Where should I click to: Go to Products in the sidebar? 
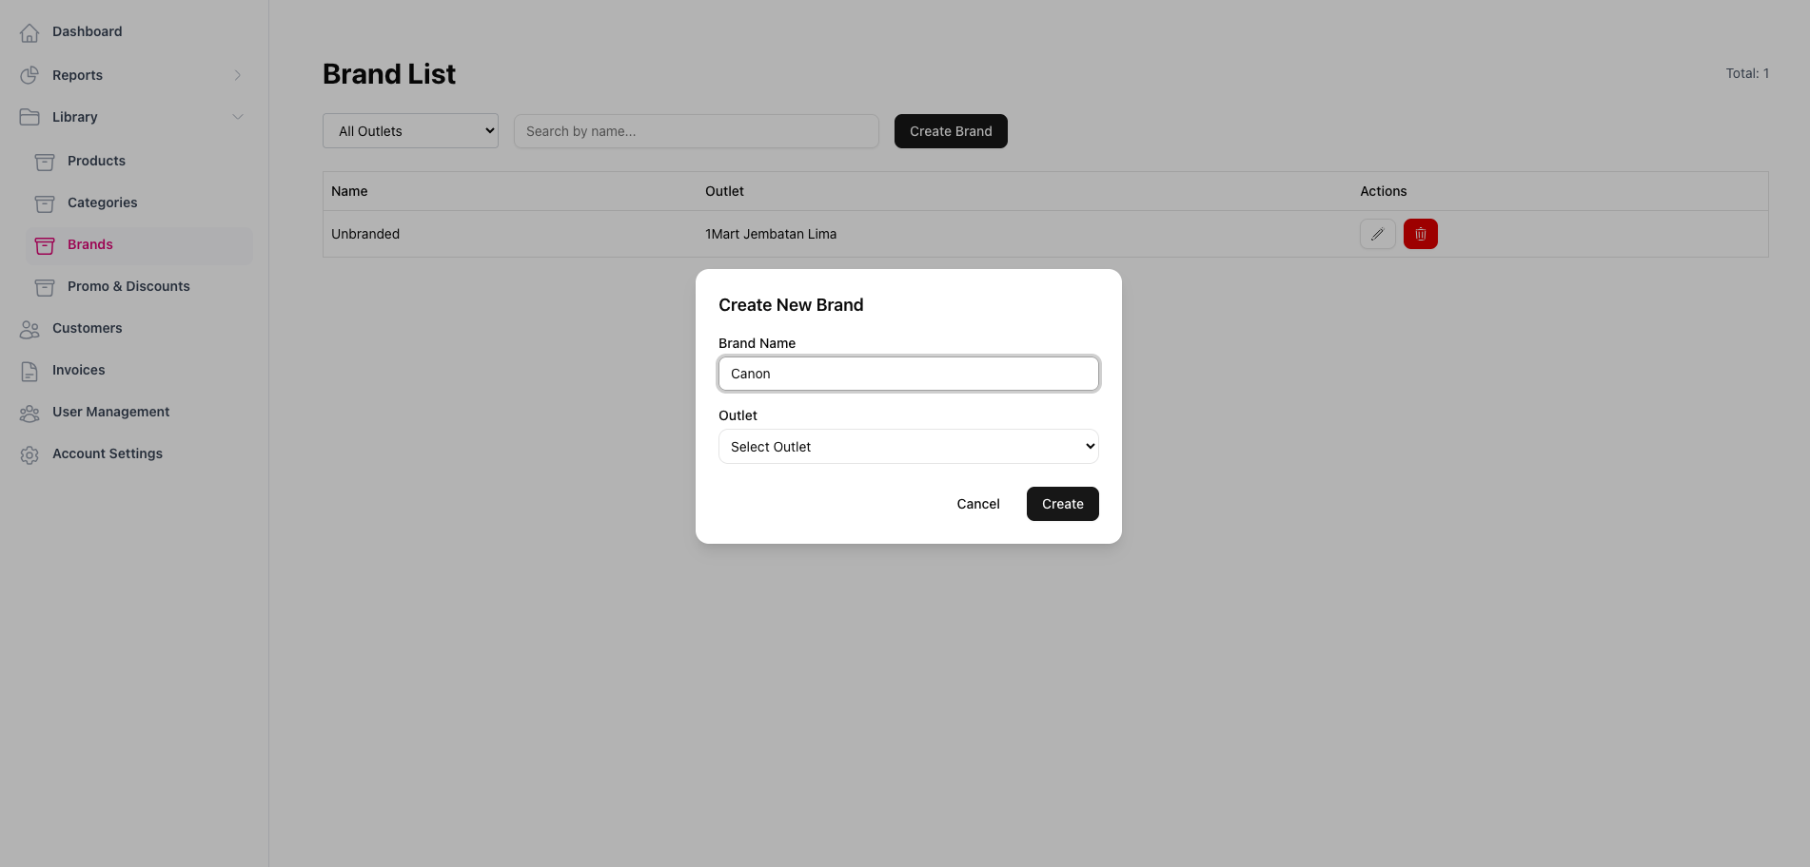tap(96, 161)
